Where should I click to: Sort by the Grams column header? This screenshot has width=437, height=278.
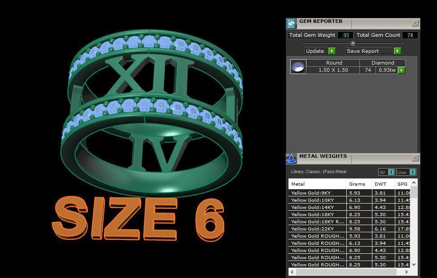tap(359, 184)
